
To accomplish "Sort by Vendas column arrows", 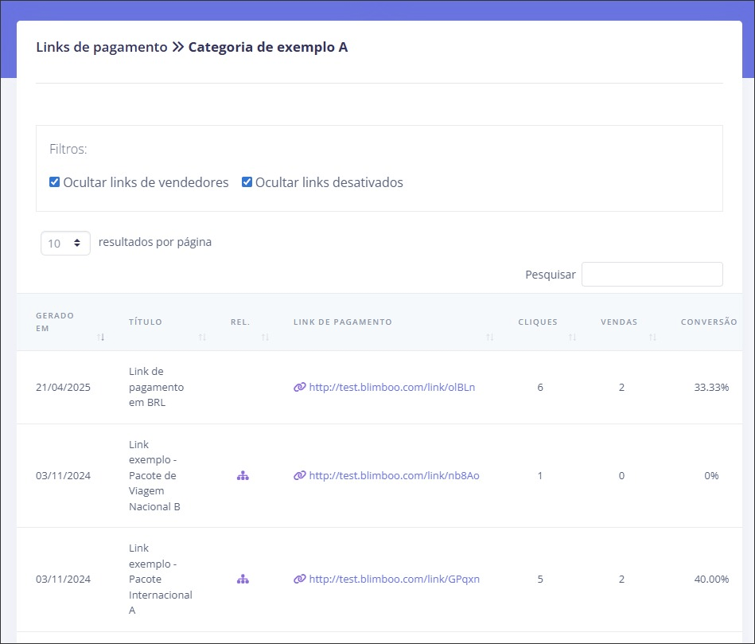I will (x=652, y=338).
